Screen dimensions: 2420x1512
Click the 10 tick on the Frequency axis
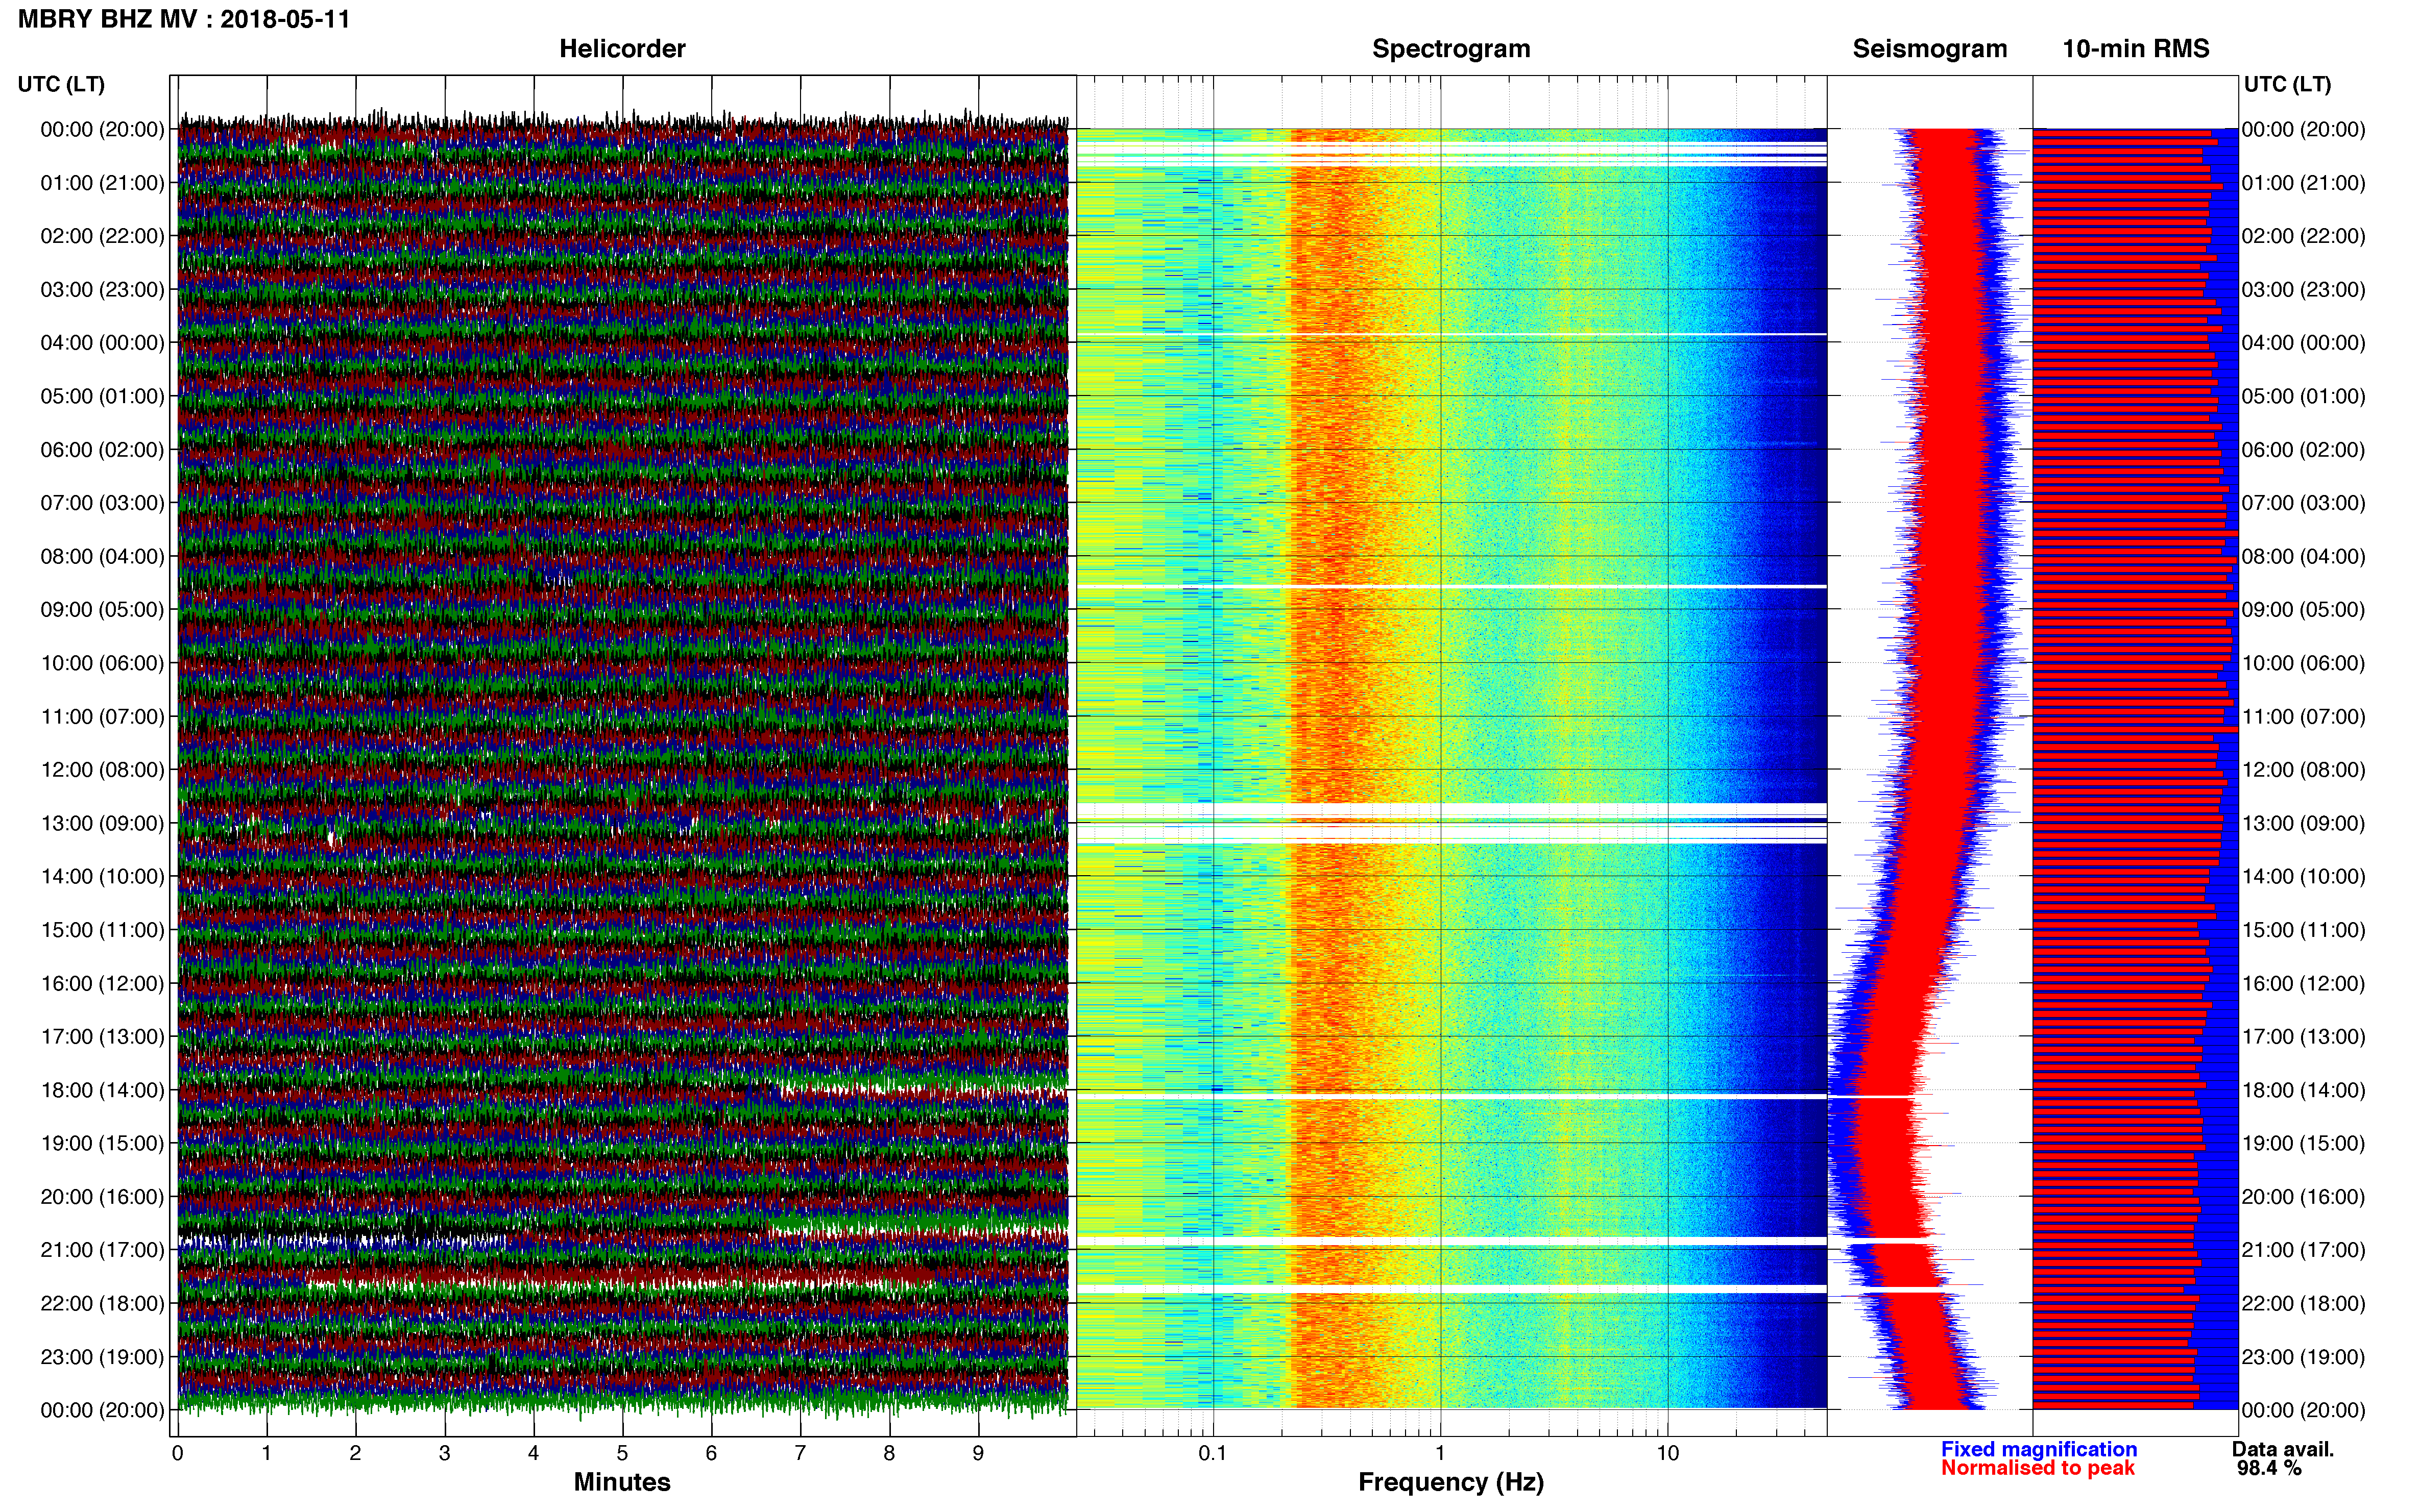pyautogui.click(x=1667, y=1454)
